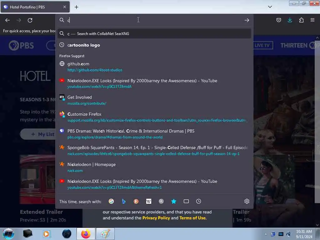Screen dimensions: 320x240
Task: Search this time with DuckDuckGo
Action: coord(136,202)
